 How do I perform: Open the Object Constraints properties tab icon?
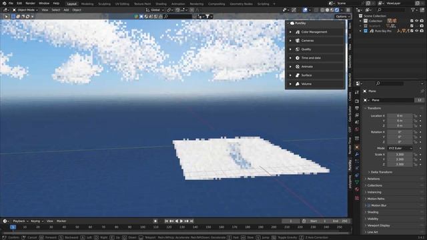[x=357, y=175]
